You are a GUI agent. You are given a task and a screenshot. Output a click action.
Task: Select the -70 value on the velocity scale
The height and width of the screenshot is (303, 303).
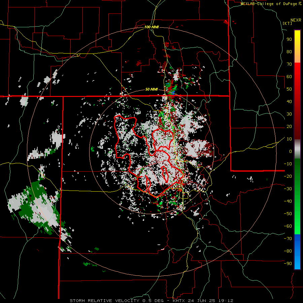pos(288,238)
